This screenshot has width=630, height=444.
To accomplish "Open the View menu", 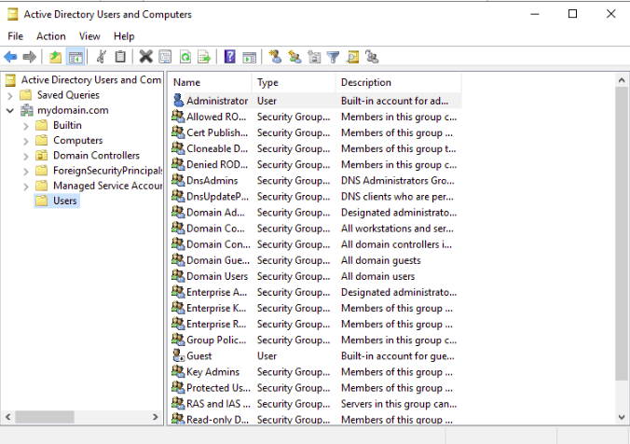I will click(89, 36).
